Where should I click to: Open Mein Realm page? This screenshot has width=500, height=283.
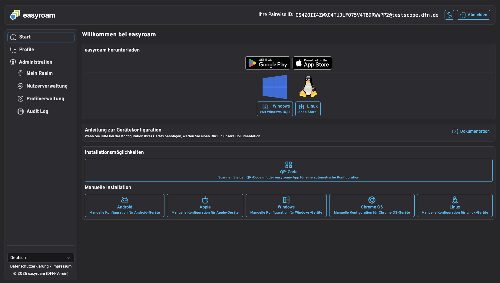tap(39, 73)
